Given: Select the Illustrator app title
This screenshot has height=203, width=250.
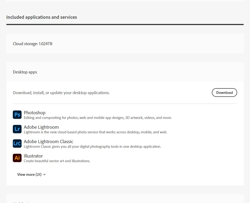Looking at the screenshot, I should [x=33, y=156].
